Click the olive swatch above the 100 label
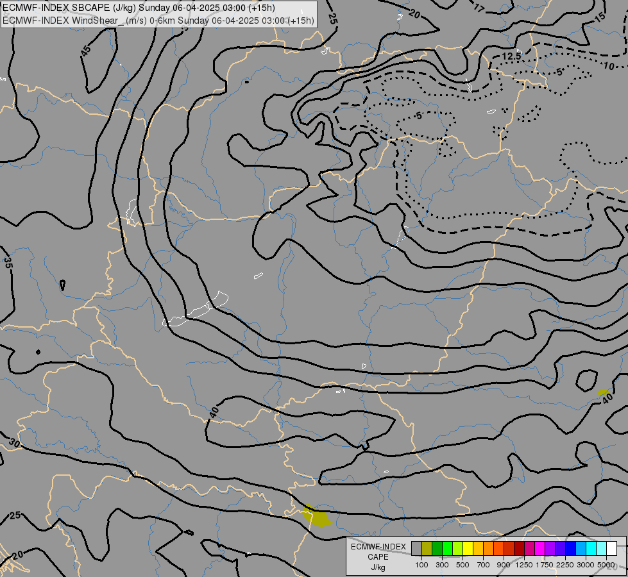The image size is (628, 577). (x=427, y=548)
